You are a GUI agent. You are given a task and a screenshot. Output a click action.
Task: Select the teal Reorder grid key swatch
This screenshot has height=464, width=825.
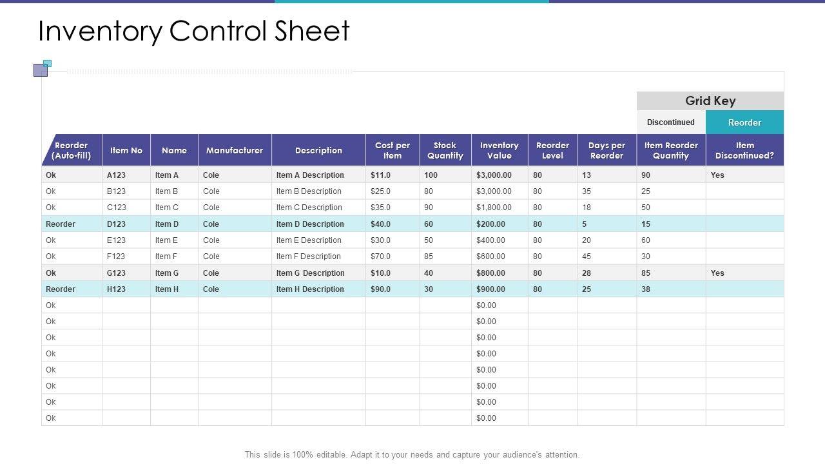click(744, 122)
